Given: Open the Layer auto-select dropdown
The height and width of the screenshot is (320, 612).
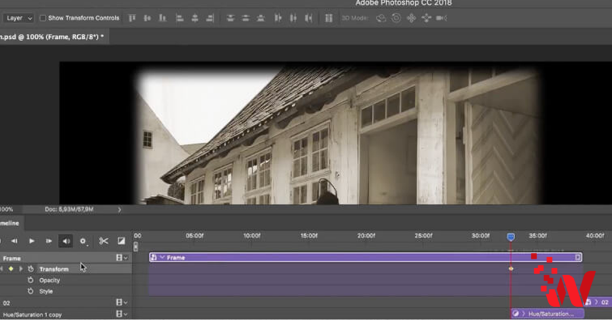Looking at the screenshot, I should [x=19, y=18].
